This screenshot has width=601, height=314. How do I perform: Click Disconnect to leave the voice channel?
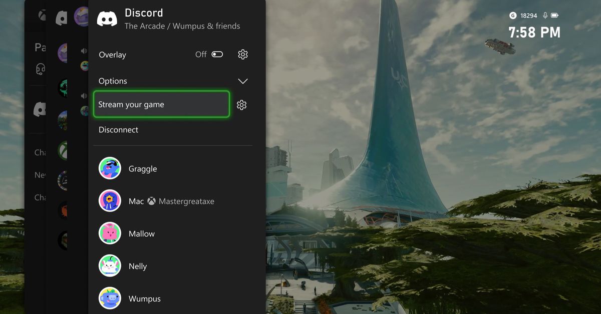(118, 129)
